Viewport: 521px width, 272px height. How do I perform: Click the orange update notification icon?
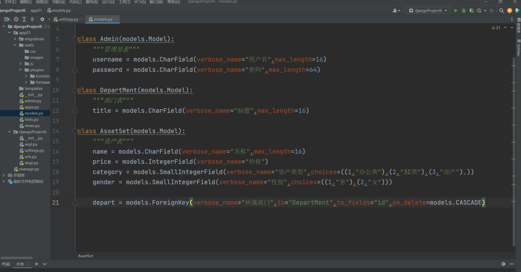coord(509,10)
